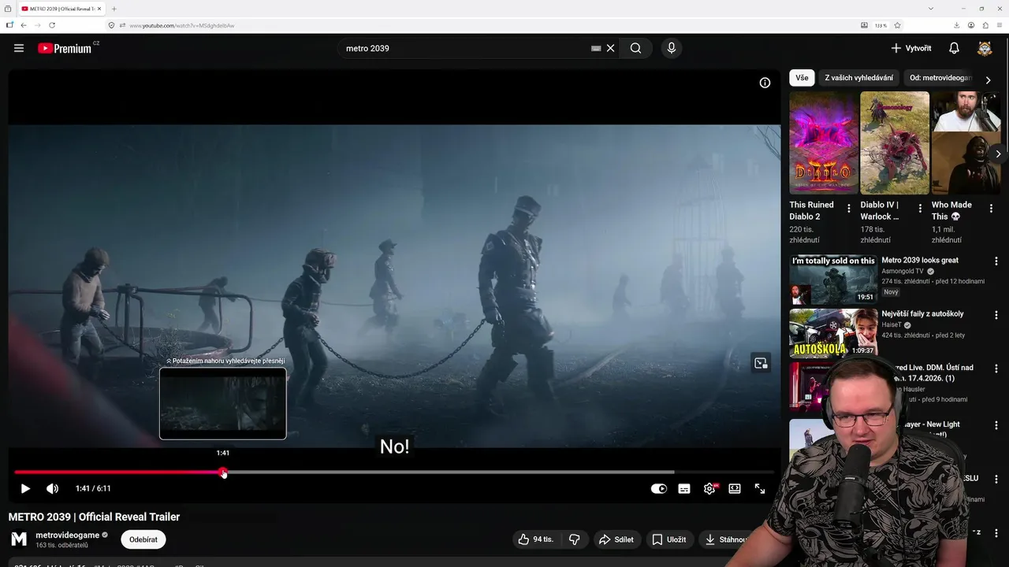Viewport: 1009px width, 567px height.
Task: Toggle autoplay switch in player
Action: 659,488
